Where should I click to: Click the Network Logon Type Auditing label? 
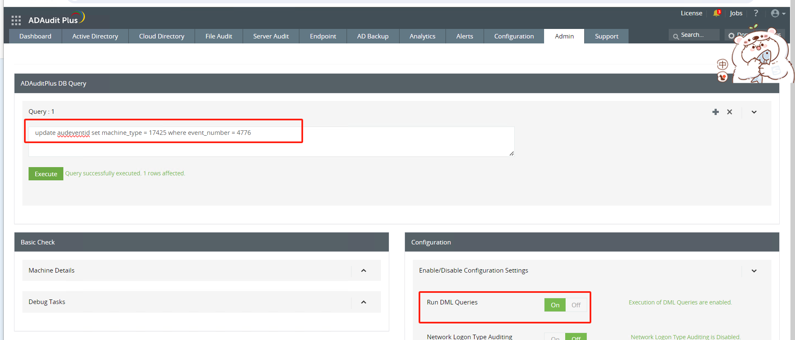click(470, 337)
